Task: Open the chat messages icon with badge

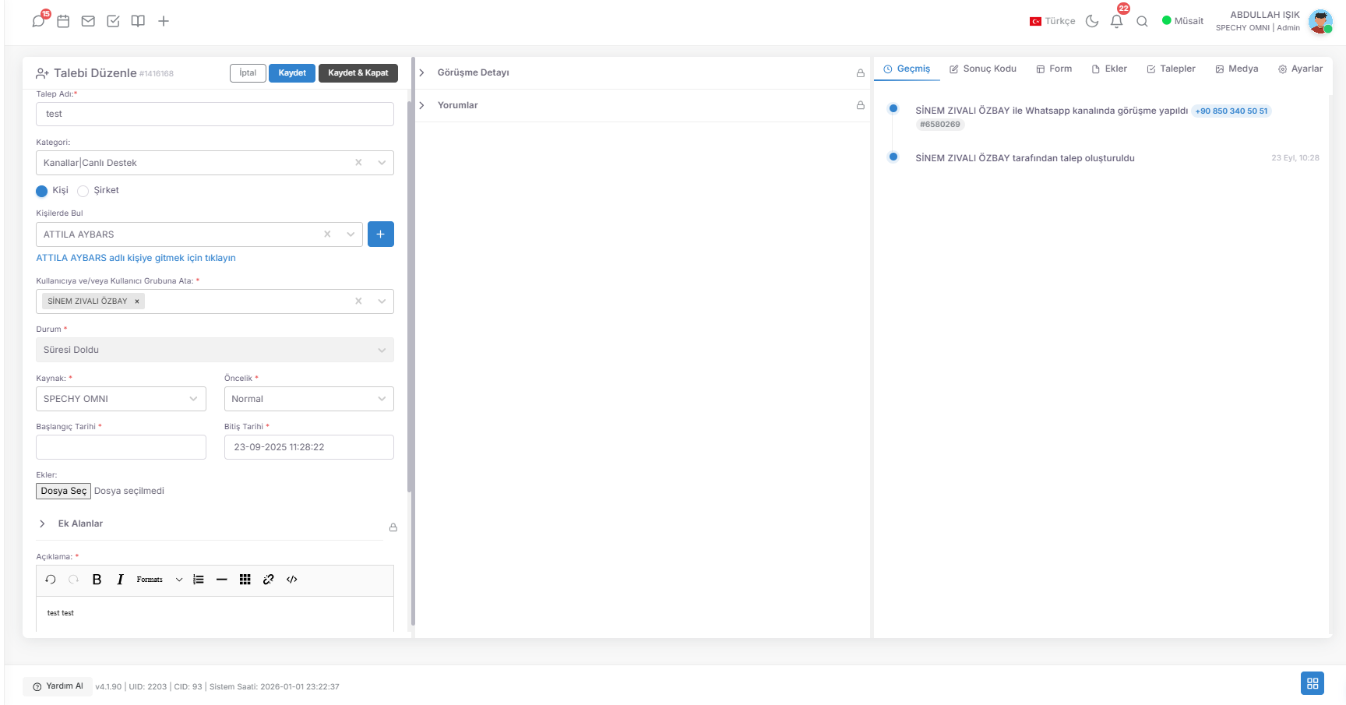Action: pyautogui.click(x=39, y=21)
